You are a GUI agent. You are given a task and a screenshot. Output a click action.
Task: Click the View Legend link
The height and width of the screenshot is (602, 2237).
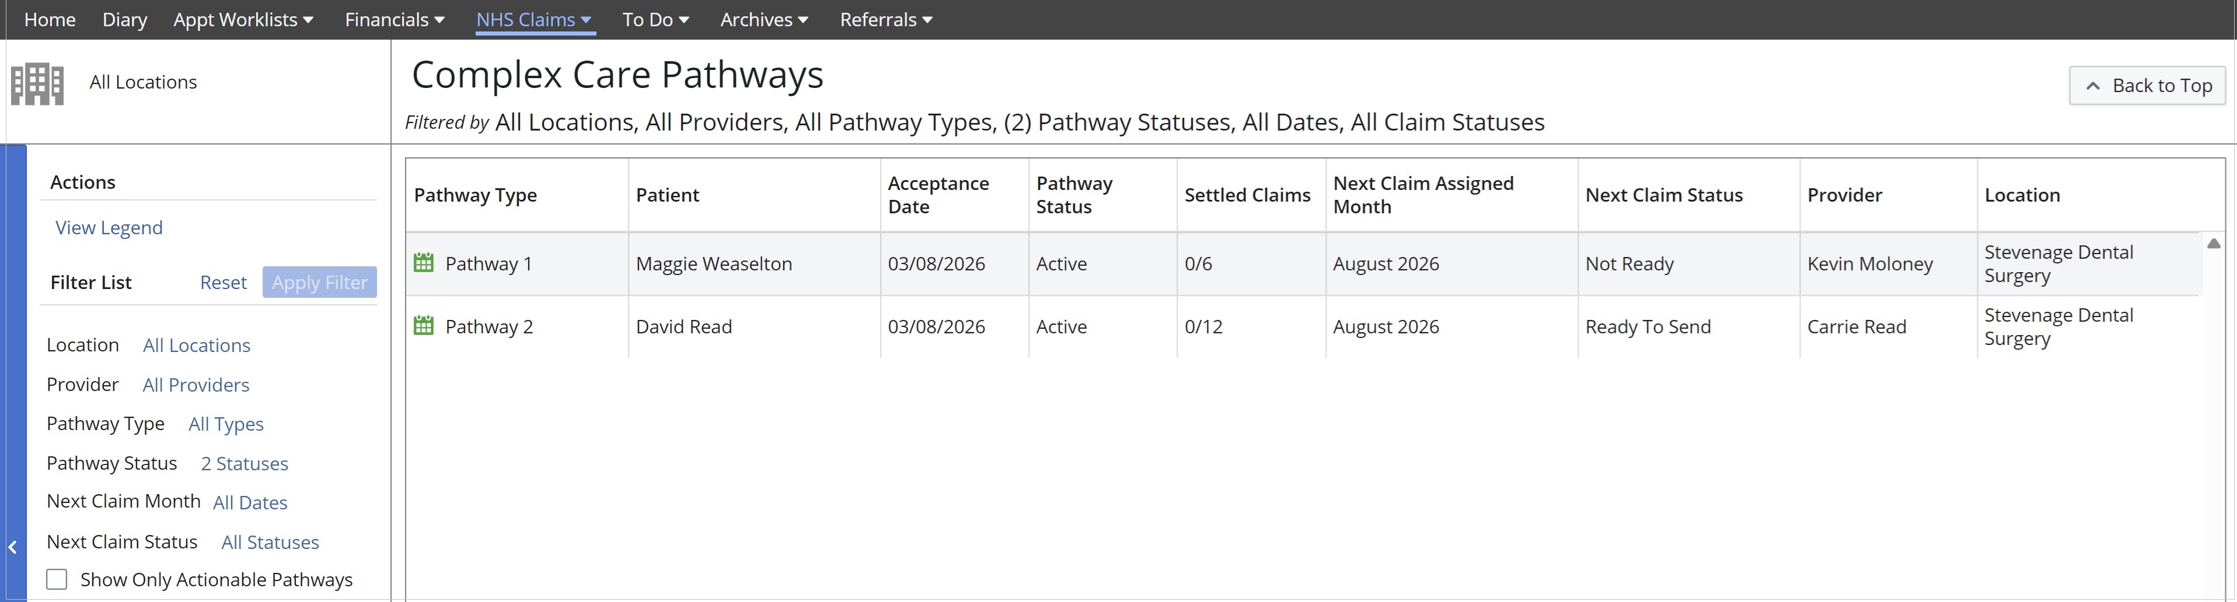[x=109, y=227]
